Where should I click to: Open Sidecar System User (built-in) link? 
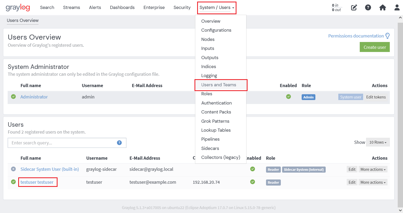click(50, 169)
